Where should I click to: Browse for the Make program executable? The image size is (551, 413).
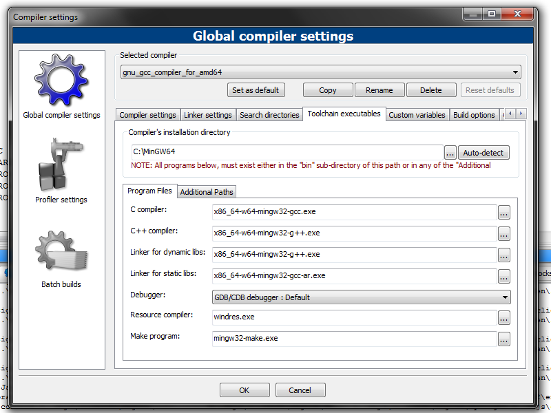click(x=503, y=339)
